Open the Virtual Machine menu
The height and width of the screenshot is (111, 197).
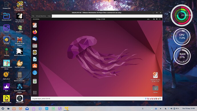click(x=41, y=16)
